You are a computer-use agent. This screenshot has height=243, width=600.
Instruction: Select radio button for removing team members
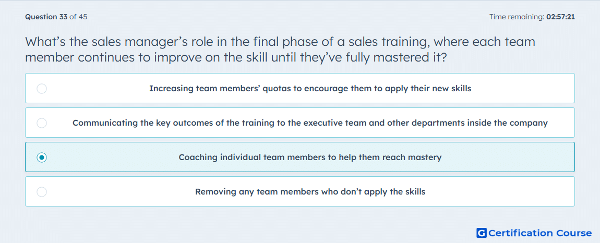(42, 192)
